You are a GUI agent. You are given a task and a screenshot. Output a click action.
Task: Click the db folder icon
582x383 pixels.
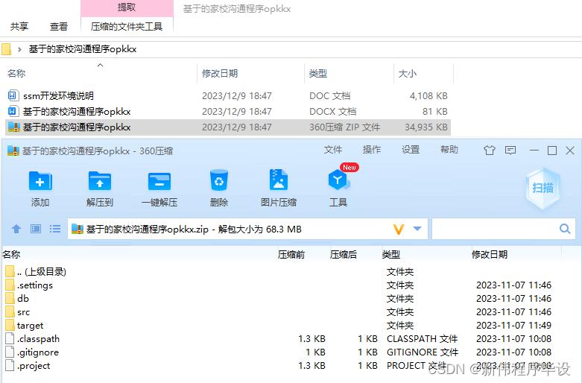[10, 298]
